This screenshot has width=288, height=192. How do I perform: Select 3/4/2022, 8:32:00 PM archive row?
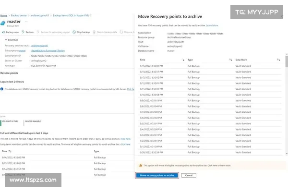pos(210,129)
